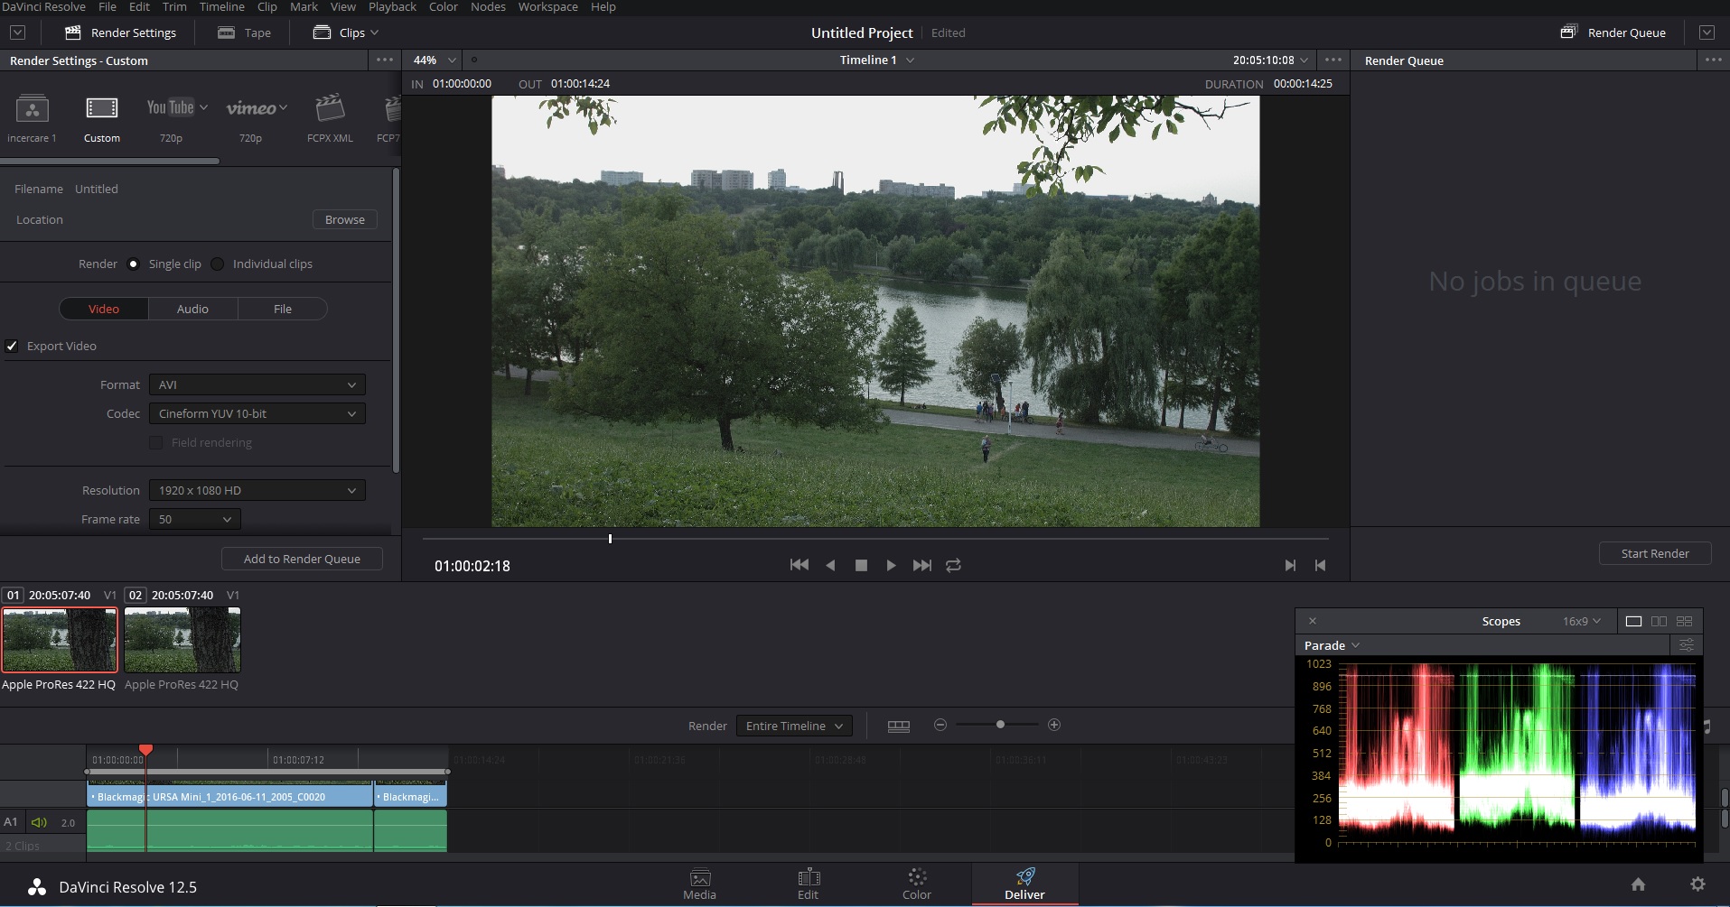
Task: Open the Resolution dropdown 1920 x 1080 HD
Action: [x=257, y=490]
